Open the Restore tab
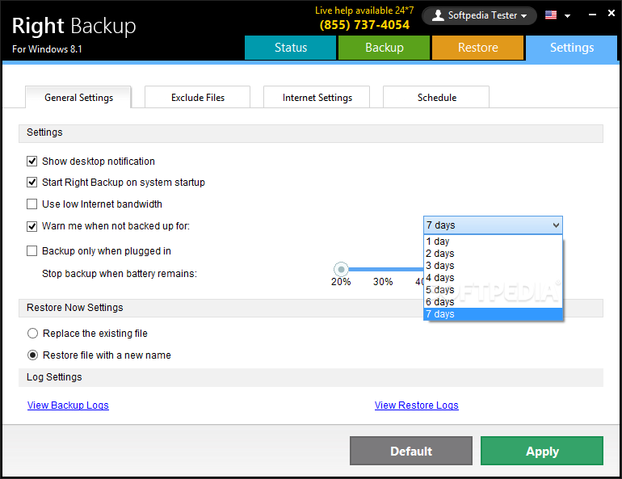 (x=477, y=48)
